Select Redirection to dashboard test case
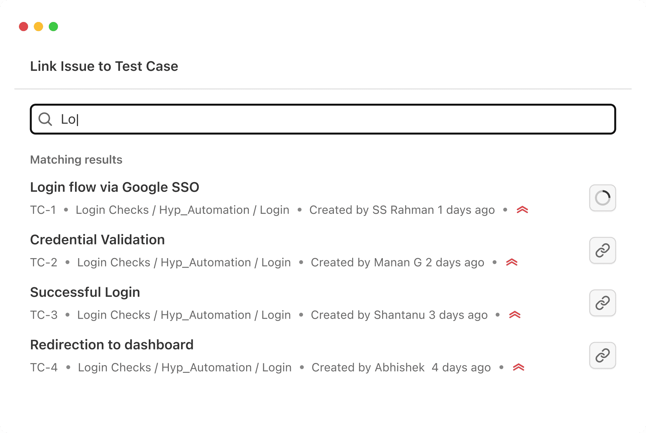 click(112, 345)
